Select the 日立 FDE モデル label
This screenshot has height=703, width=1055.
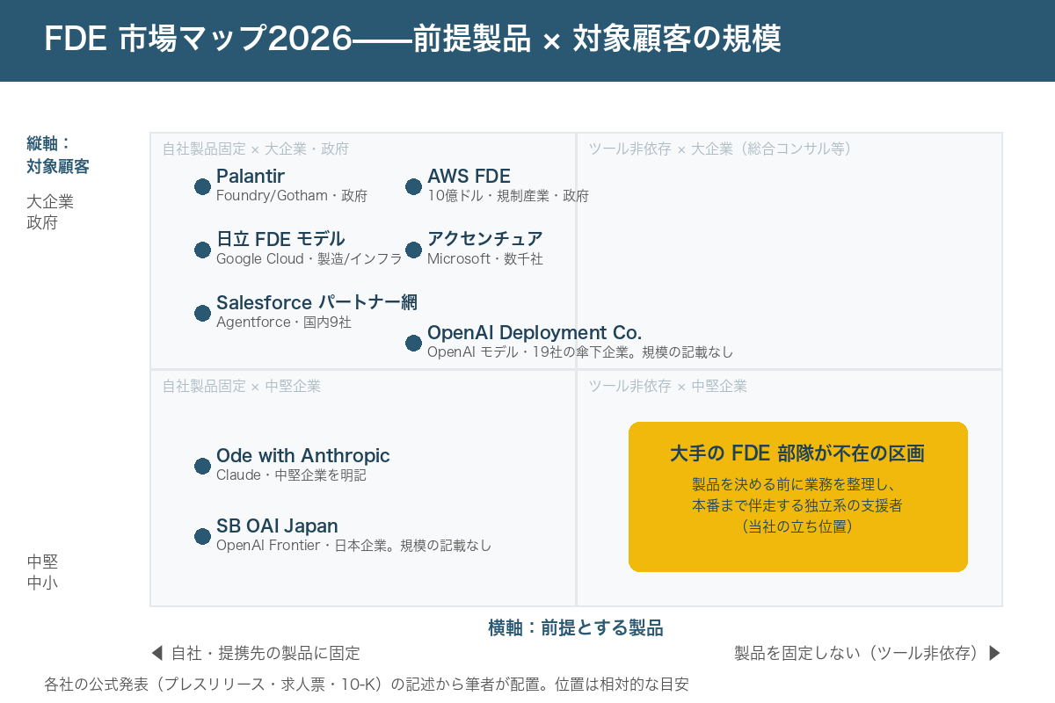(280, 239)
